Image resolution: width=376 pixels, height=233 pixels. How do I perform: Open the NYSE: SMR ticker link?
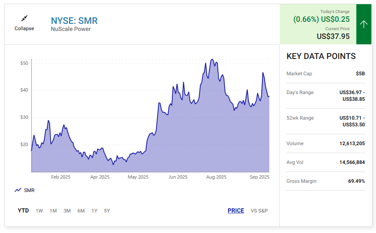(x=74, y=20)
